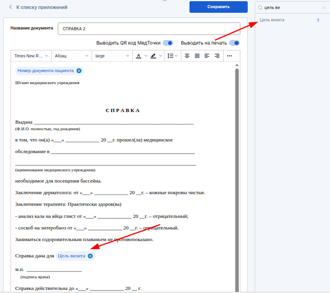The image size is (330, 293).
Task: Choose Цель визита in search results
Action: 272,20
